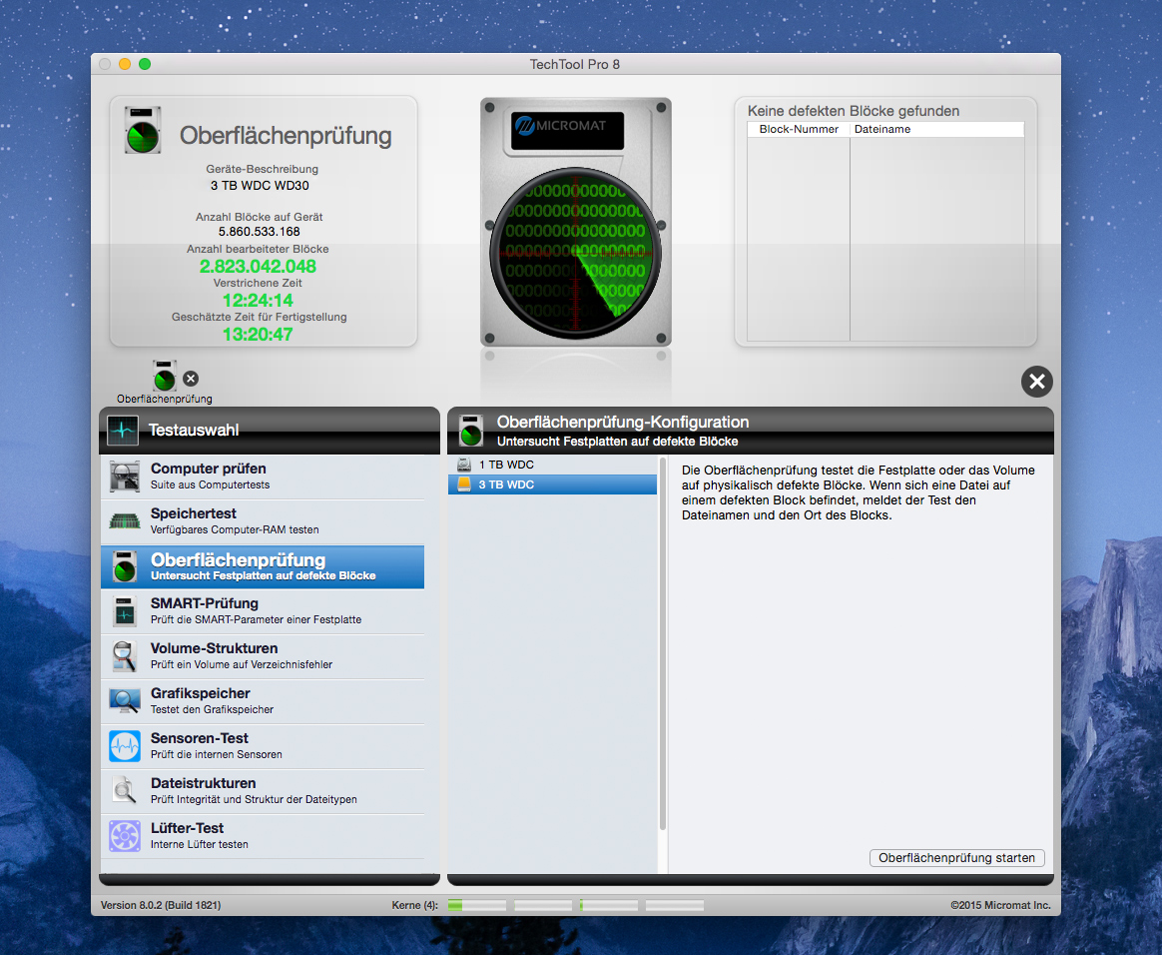1162x955 pixels.
Task: Click the yellow 3 TB WDC drive icon
Action: tap(464, 484)
